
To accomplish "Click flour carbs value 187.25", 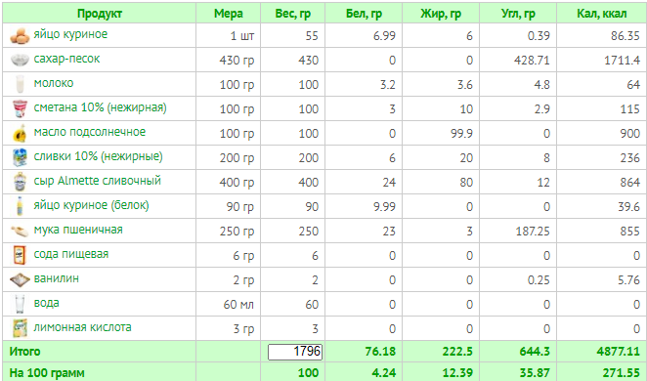I will tap(533, 232).
